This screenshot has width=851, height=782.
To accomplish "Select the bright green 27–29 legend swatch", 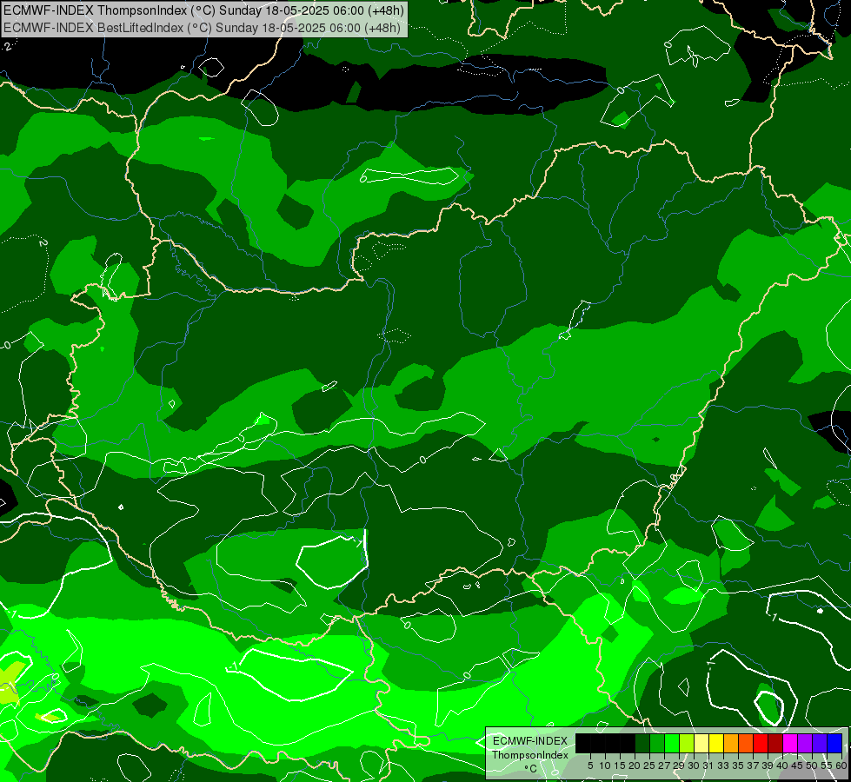I will coord(672,744).
